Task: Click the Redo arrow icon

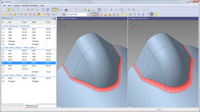Action: pyautogui.click(x=32, y=10)
